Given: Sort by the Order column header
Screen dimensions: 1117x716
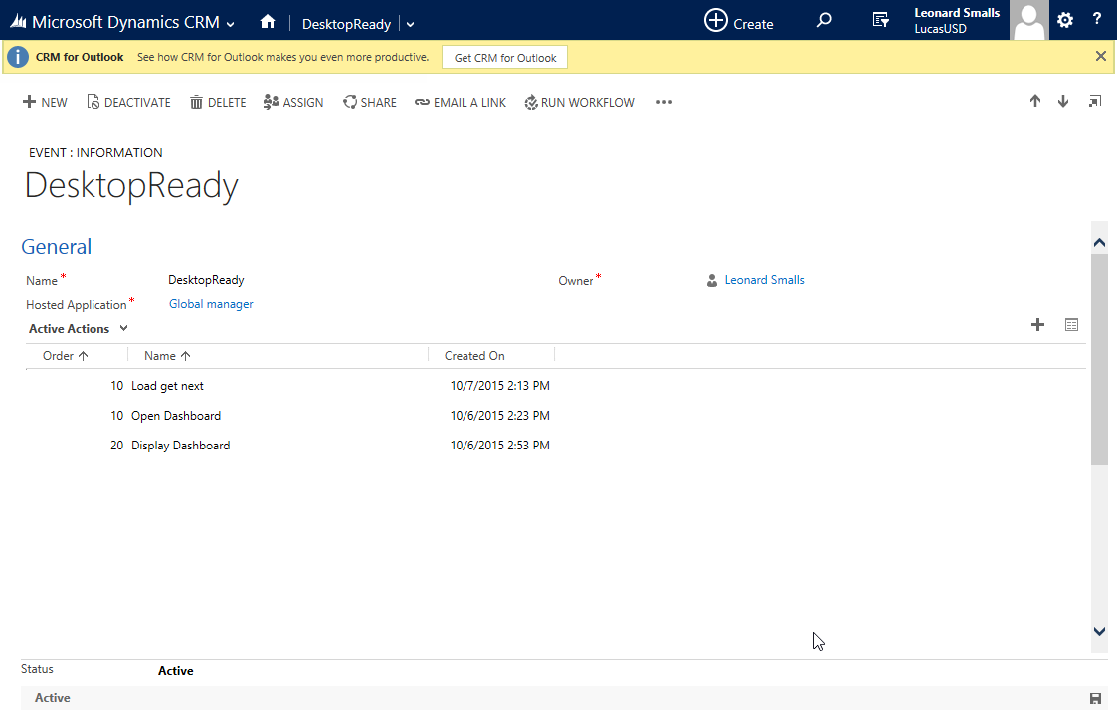Looking at the screenshot, I should coord(65,355).
